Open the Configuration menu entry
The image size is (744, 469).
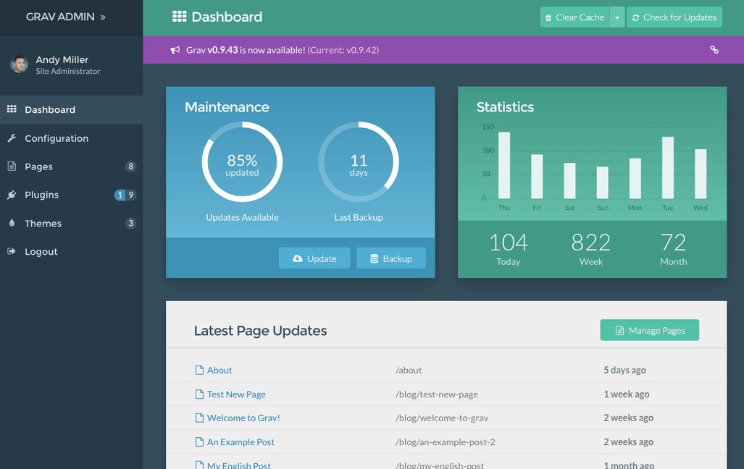click(58, 138)
